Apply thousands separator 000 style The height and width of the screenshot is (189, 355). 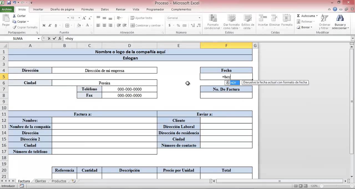coord(184,25)
